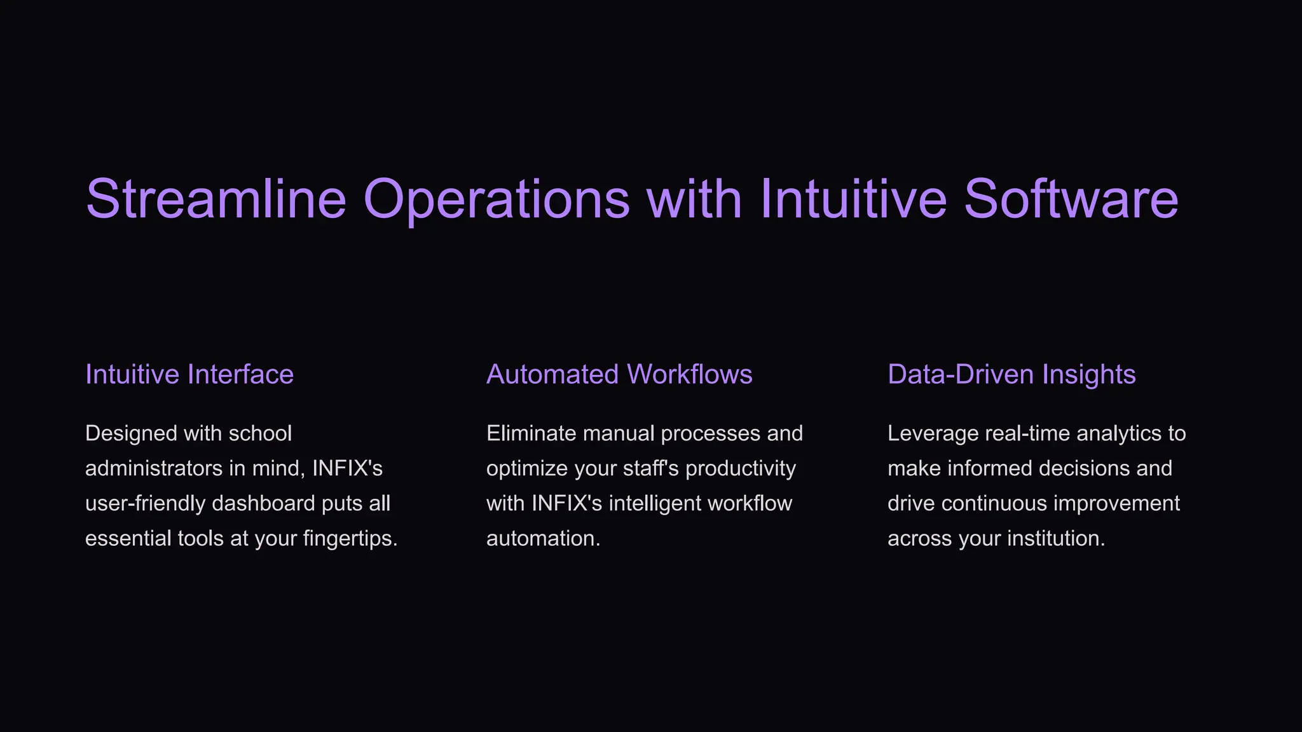The height and width of the screenshot is (732, 1302).
Task: Select the 'Automated Workflows' heading
Action: [x=619, y=374]
